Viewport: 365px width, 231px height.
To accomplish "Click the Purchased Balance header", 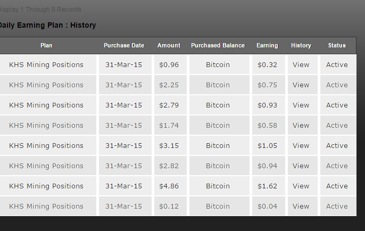I will tap(218, 46).
